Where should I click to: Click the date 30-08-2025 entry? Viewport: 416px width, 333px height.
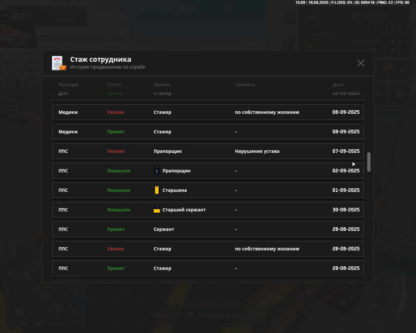346,210
